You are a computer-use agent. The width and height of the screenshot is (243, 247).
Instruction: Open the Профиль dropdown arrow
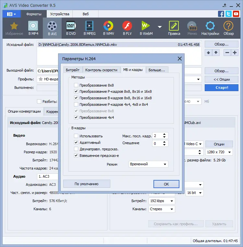(198, 79)
